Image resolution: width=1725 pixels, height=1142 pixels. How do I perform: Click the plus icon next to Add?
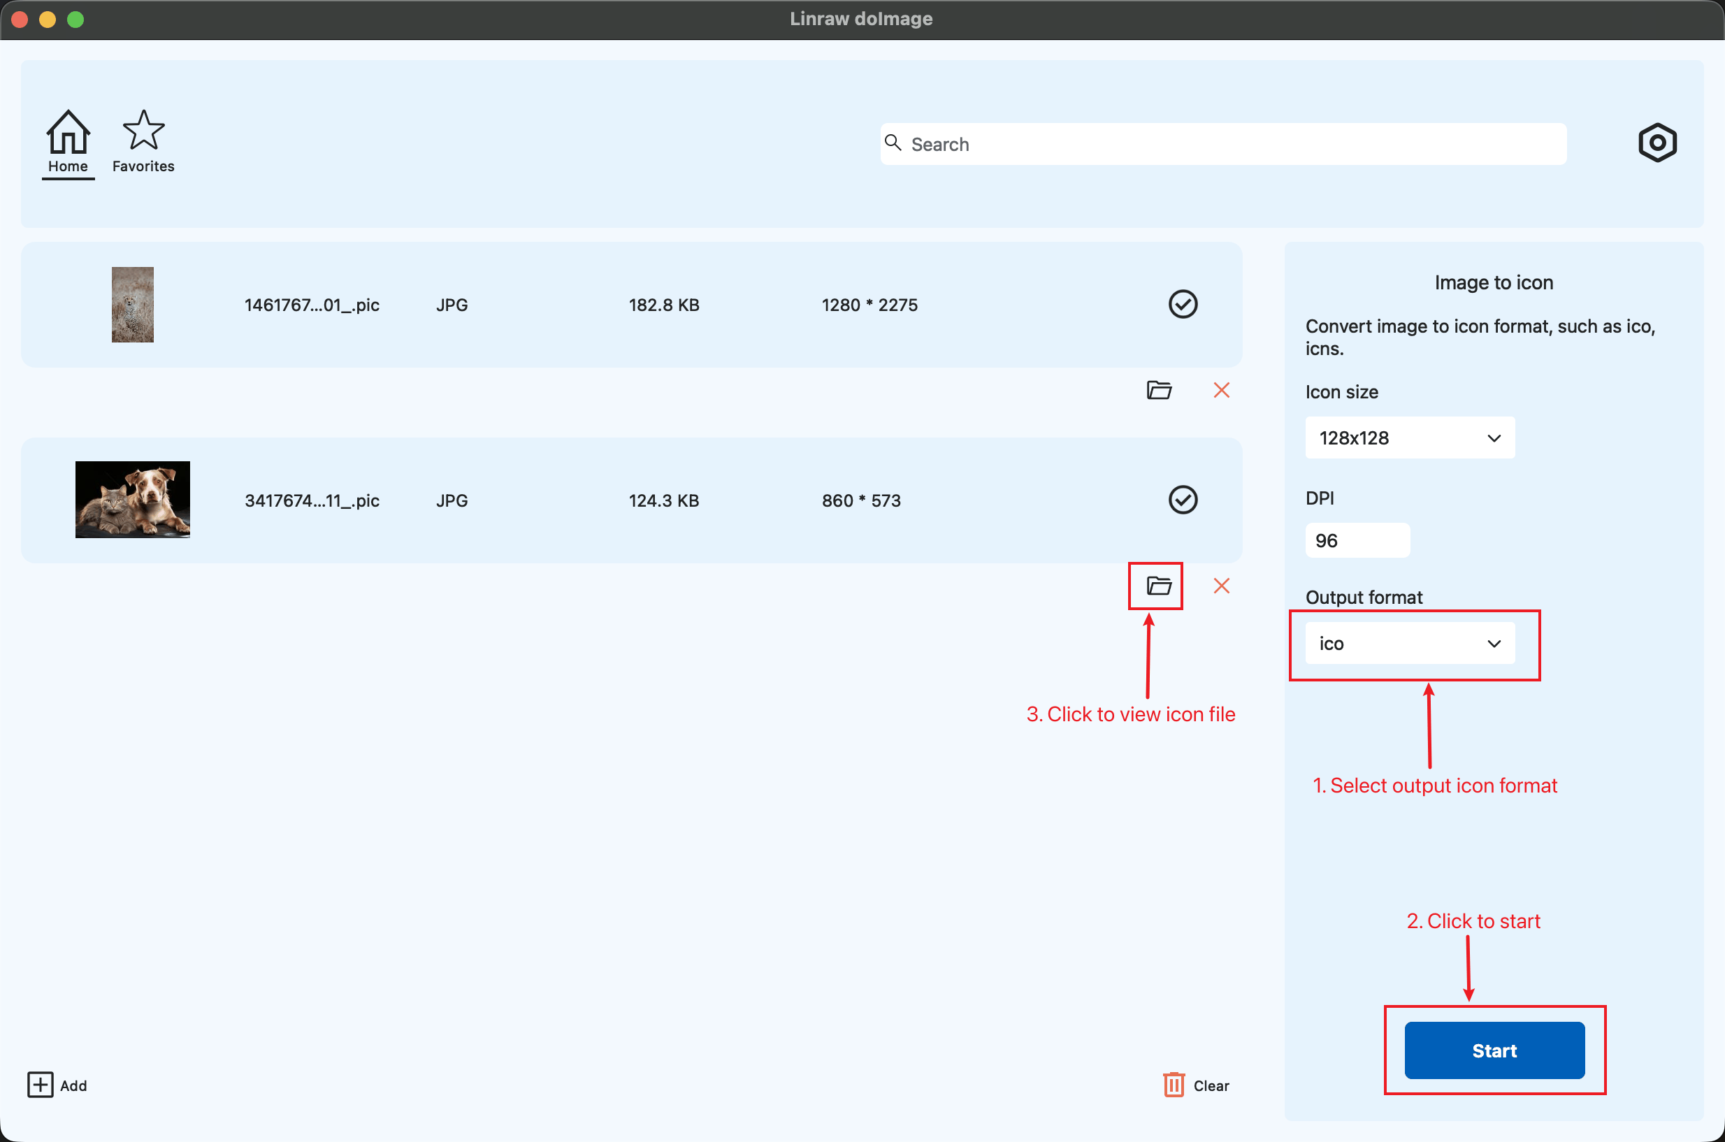pos(40,1085)
